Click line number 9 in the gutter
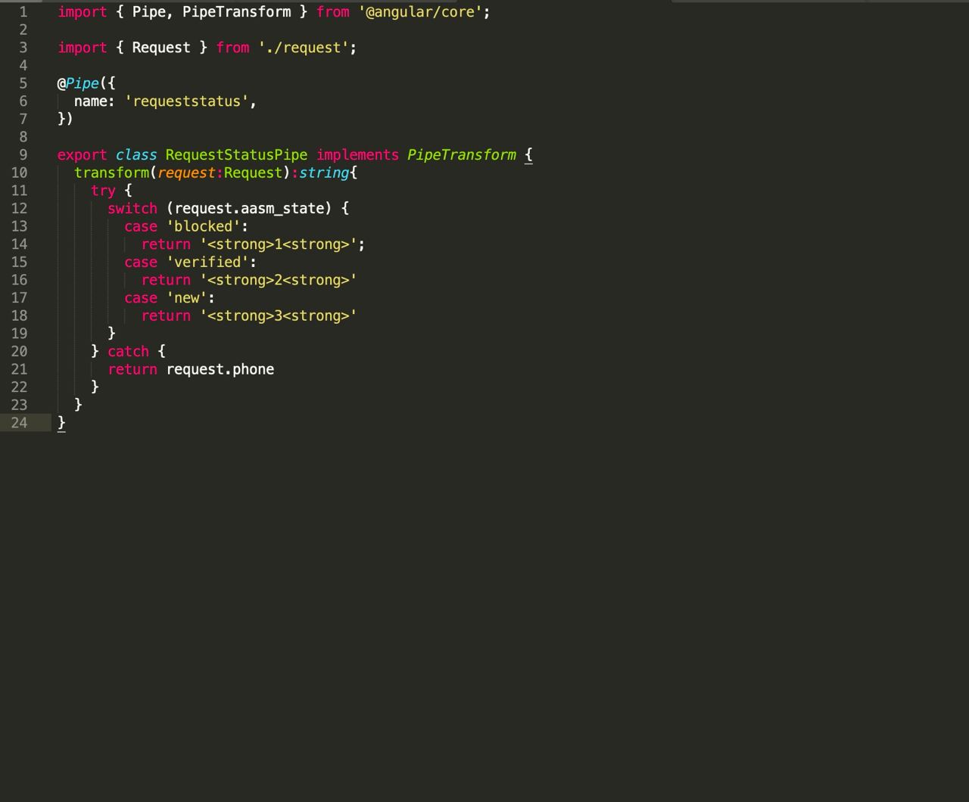The height and width of the screenshot is (802, 969). [23, 155]
